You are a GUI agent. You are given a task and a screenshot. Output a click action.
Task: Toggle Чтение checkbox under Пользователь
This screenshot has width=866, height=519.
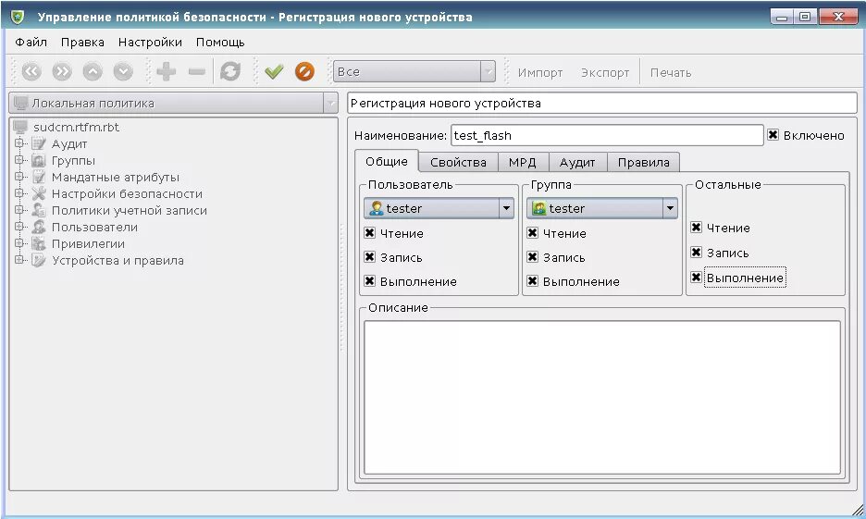click(370, 232)
